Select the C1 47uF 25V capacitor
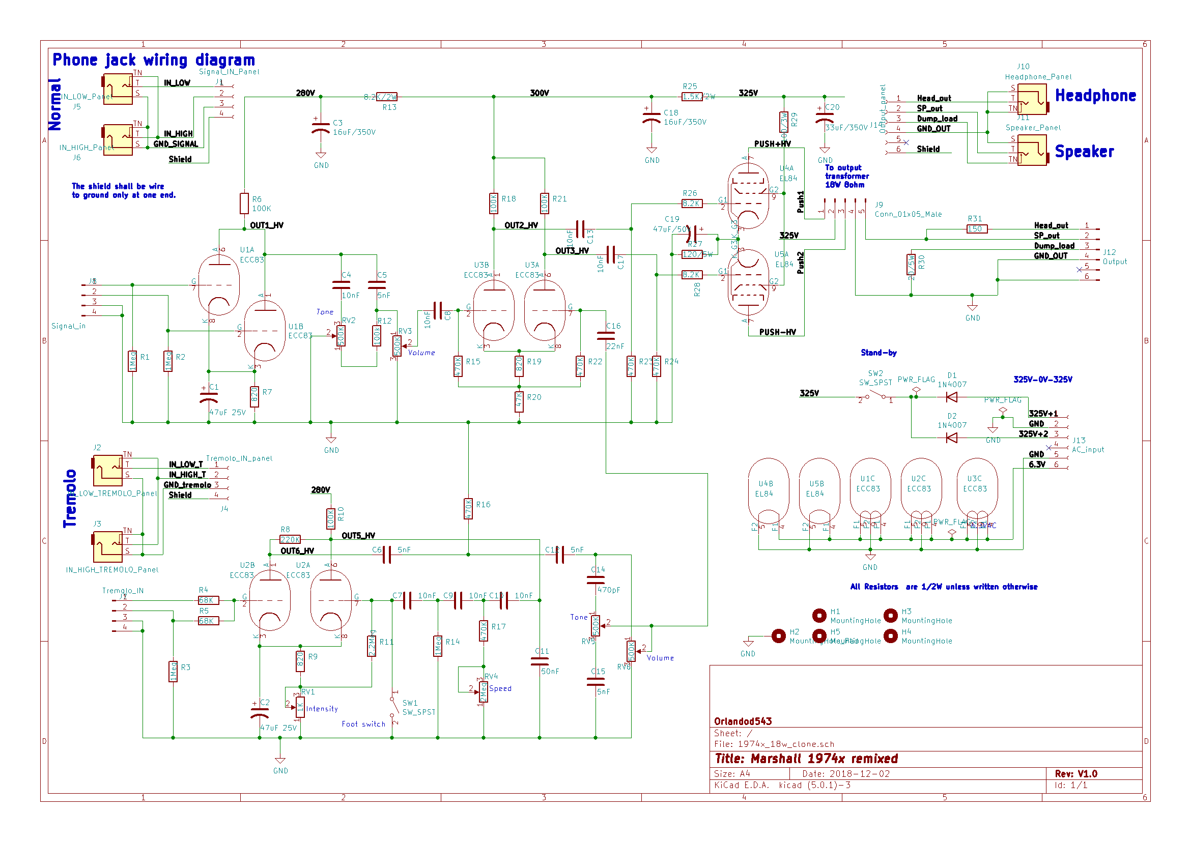This screenshot has width=1190, height=841. 209,397
